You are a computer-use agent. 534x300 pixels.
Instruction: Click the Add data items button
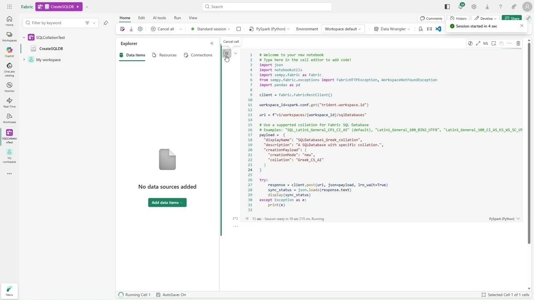167,202
